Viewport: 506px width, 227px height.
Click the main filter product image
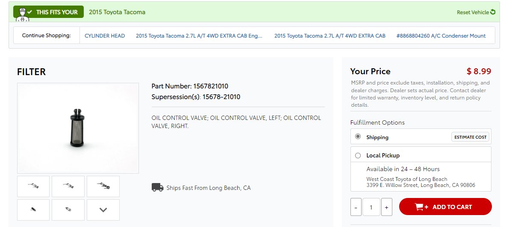click(x=78, y=128)
